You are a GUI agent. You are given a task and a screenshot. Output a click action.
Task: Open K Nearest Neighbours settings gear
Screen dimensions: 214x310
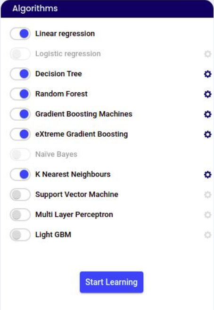(x=207, y=174)
